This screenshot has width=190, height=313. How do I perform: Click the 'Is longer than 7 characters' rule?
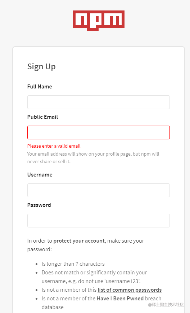pyautogui.click(x=73, y=264)
